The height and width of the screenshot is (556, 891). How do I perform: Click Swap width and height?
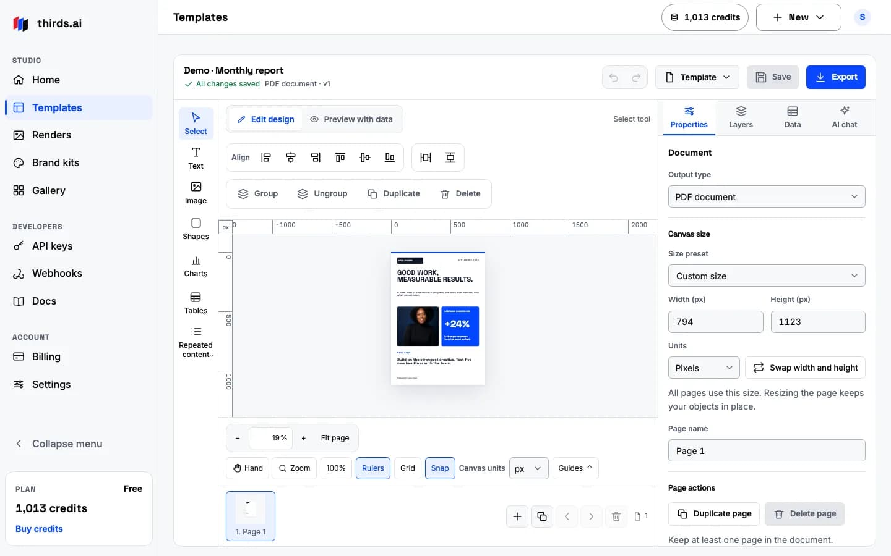[805, 368]
